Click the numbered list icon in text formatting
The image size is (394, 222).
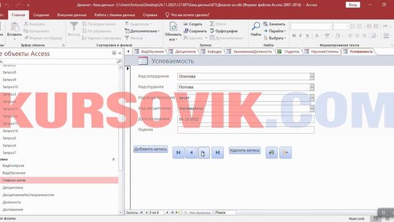pyautogui.click(x=360, y=26)
